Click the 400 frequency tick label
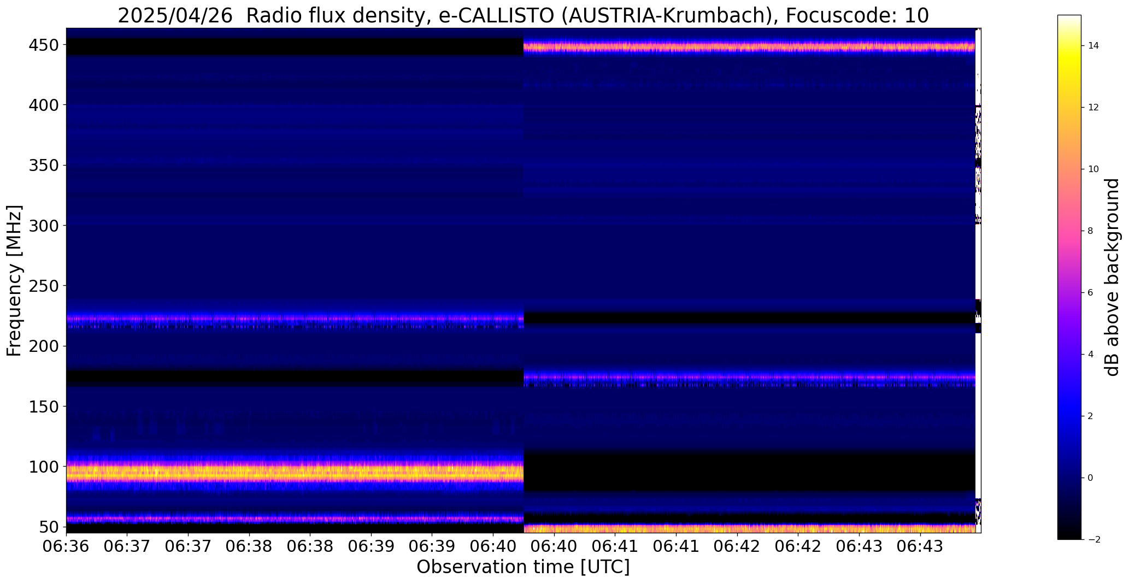1129x583 pixels. [43, 105]
